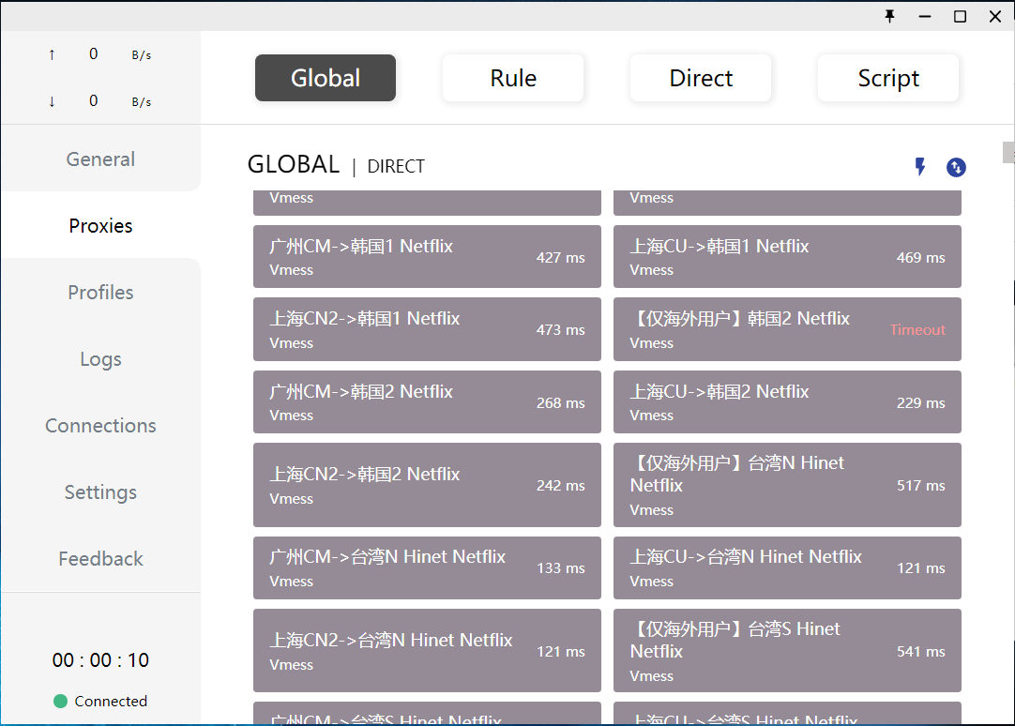
Task: Click the green Connected status indicator
Action: pyautogui.click(x=61, y=701)
